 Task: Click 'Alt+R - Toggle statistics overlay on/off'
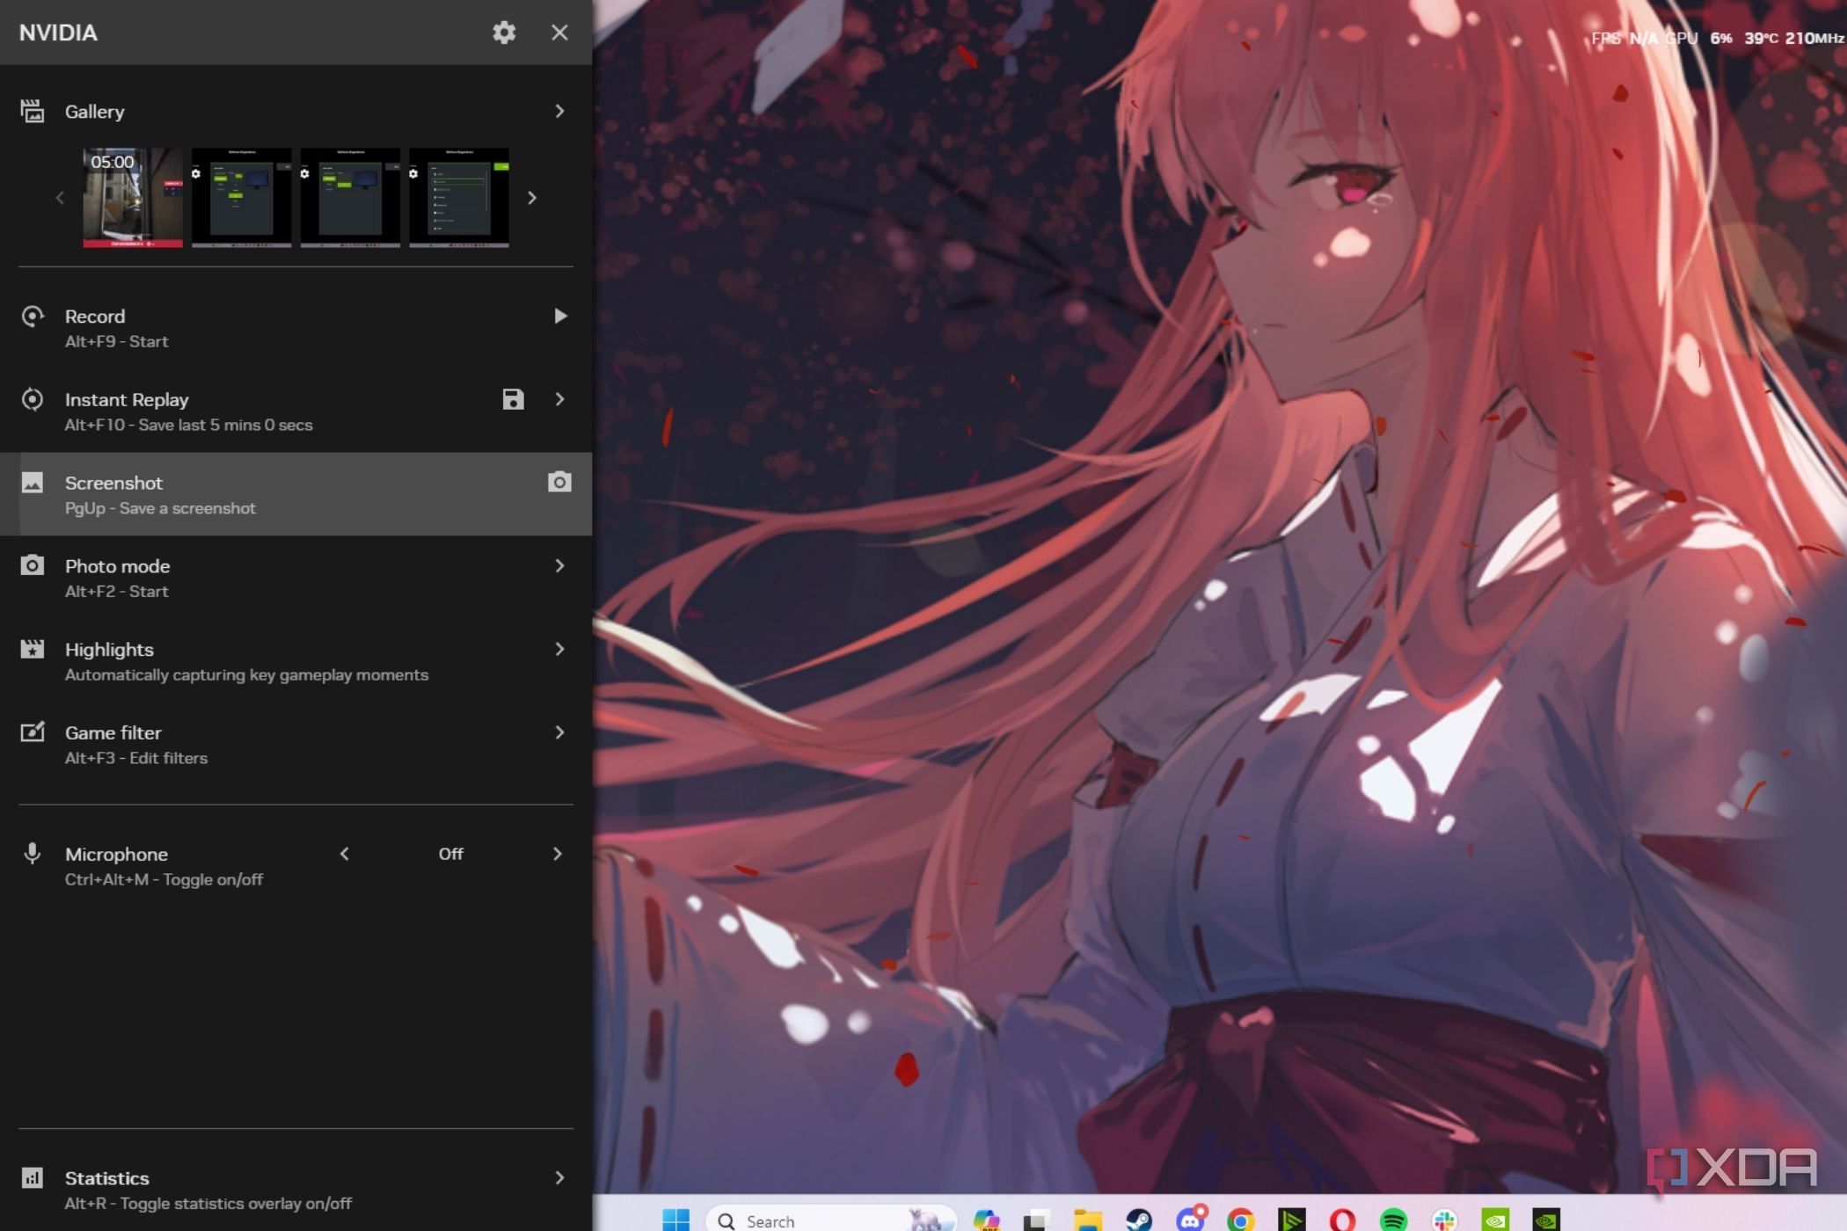pyautogui.click(x=208, y=1203)
